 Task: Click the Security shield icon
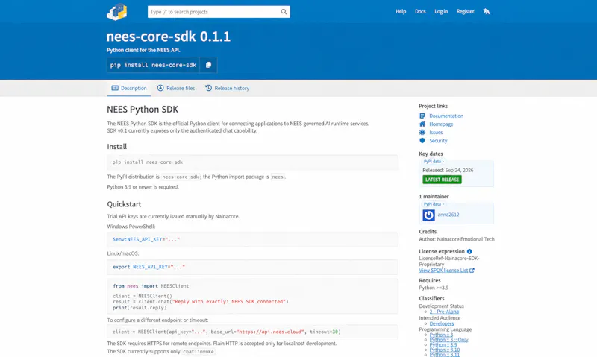pos(422,141)
